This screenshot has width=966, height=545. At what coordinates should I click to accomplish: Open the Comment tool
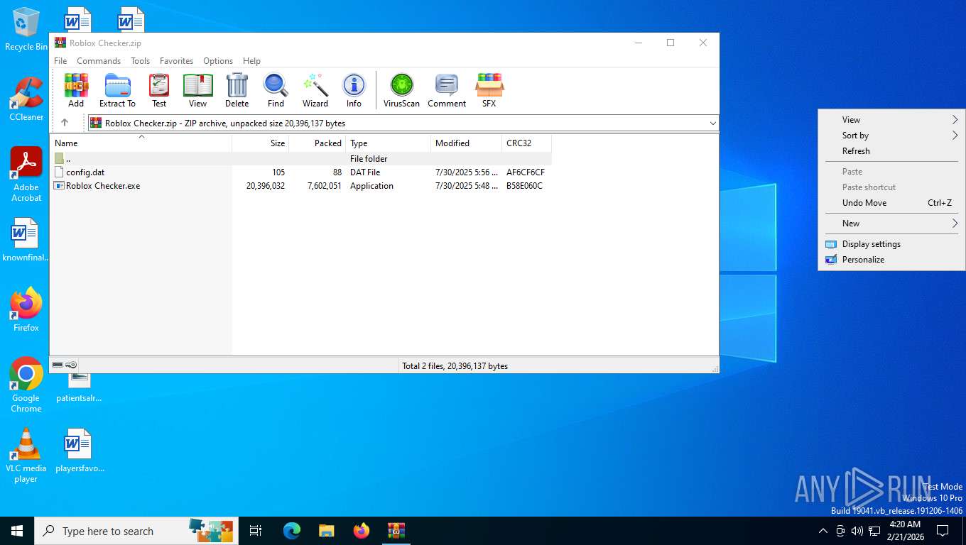pos(447,90)
